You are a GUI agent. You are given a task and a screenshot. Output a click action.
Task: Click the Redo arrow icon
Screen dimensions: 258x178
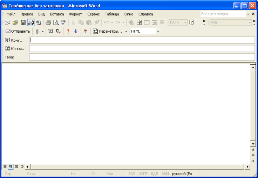118,22
